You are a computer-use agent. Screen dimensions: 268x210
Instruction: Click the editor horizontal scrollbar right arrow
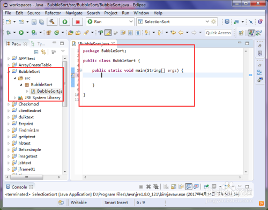pyautogui.click(x=240, y=177)
